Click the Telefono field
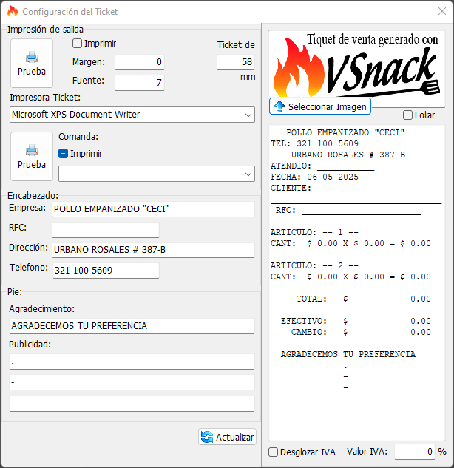The height and width of the screenshot is (468, 454). tap(106, 271)
